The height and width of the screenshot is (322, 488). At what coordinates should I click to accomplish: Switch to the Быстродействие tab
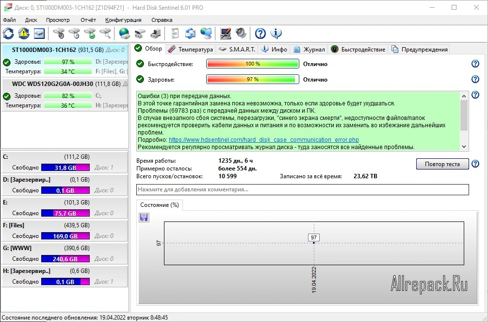click(358, 49)
